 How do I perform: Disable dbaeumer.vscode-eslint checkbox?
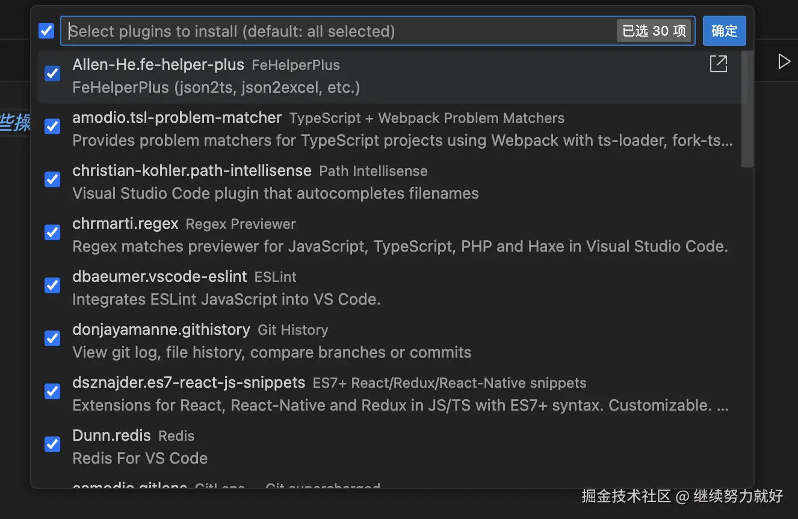tap(52, 285)
